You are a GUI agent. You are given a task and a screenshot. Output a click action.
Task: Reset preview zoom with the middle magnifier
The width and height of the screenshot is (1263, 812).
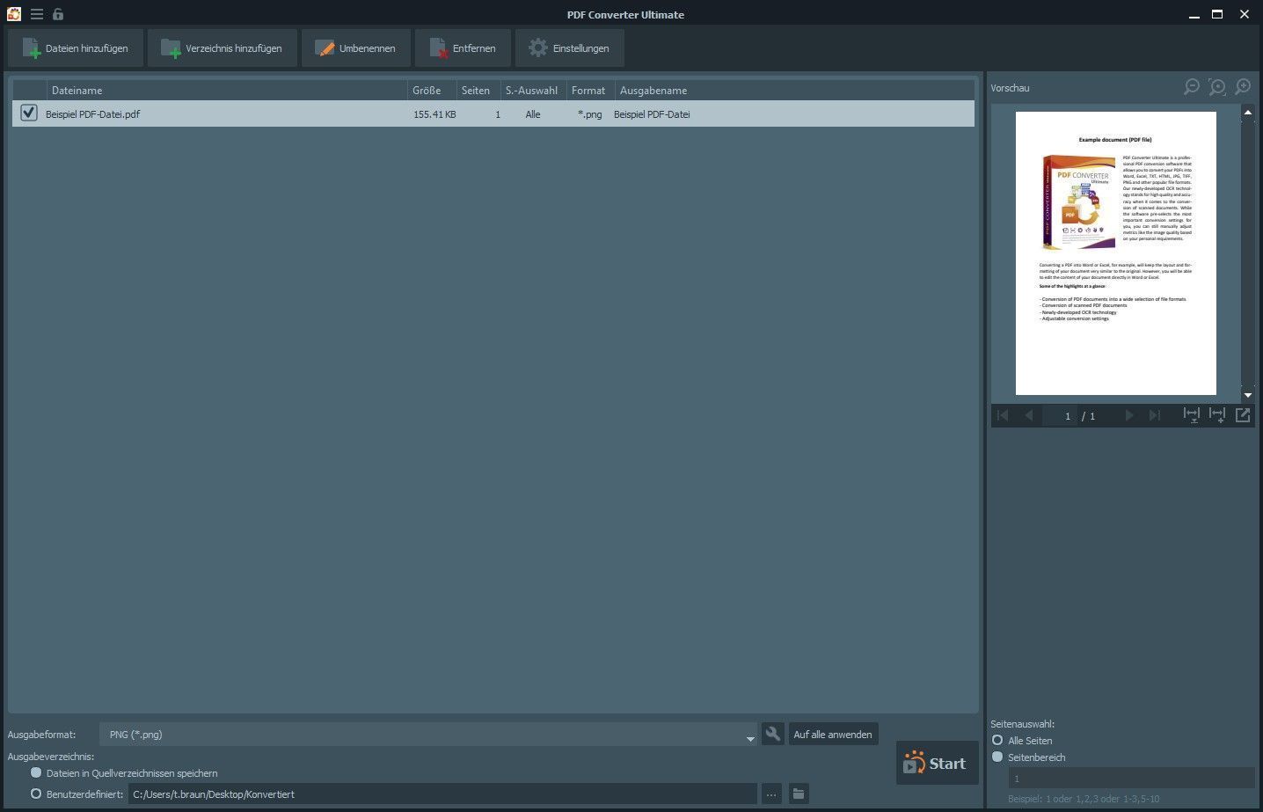pos(1216,87)
